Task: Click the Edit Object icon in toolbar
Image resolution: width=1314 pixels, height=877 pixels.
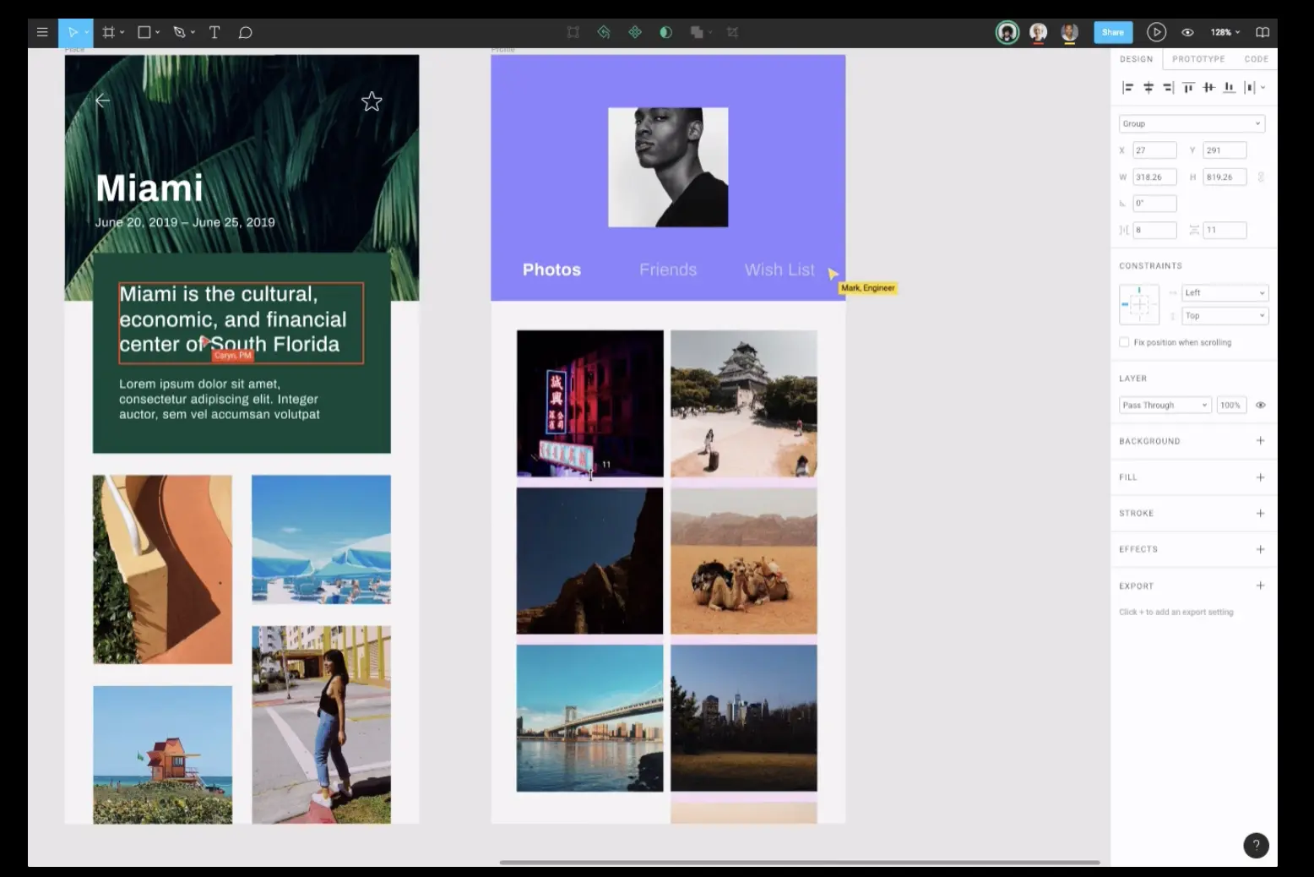Action: [573, 33]
